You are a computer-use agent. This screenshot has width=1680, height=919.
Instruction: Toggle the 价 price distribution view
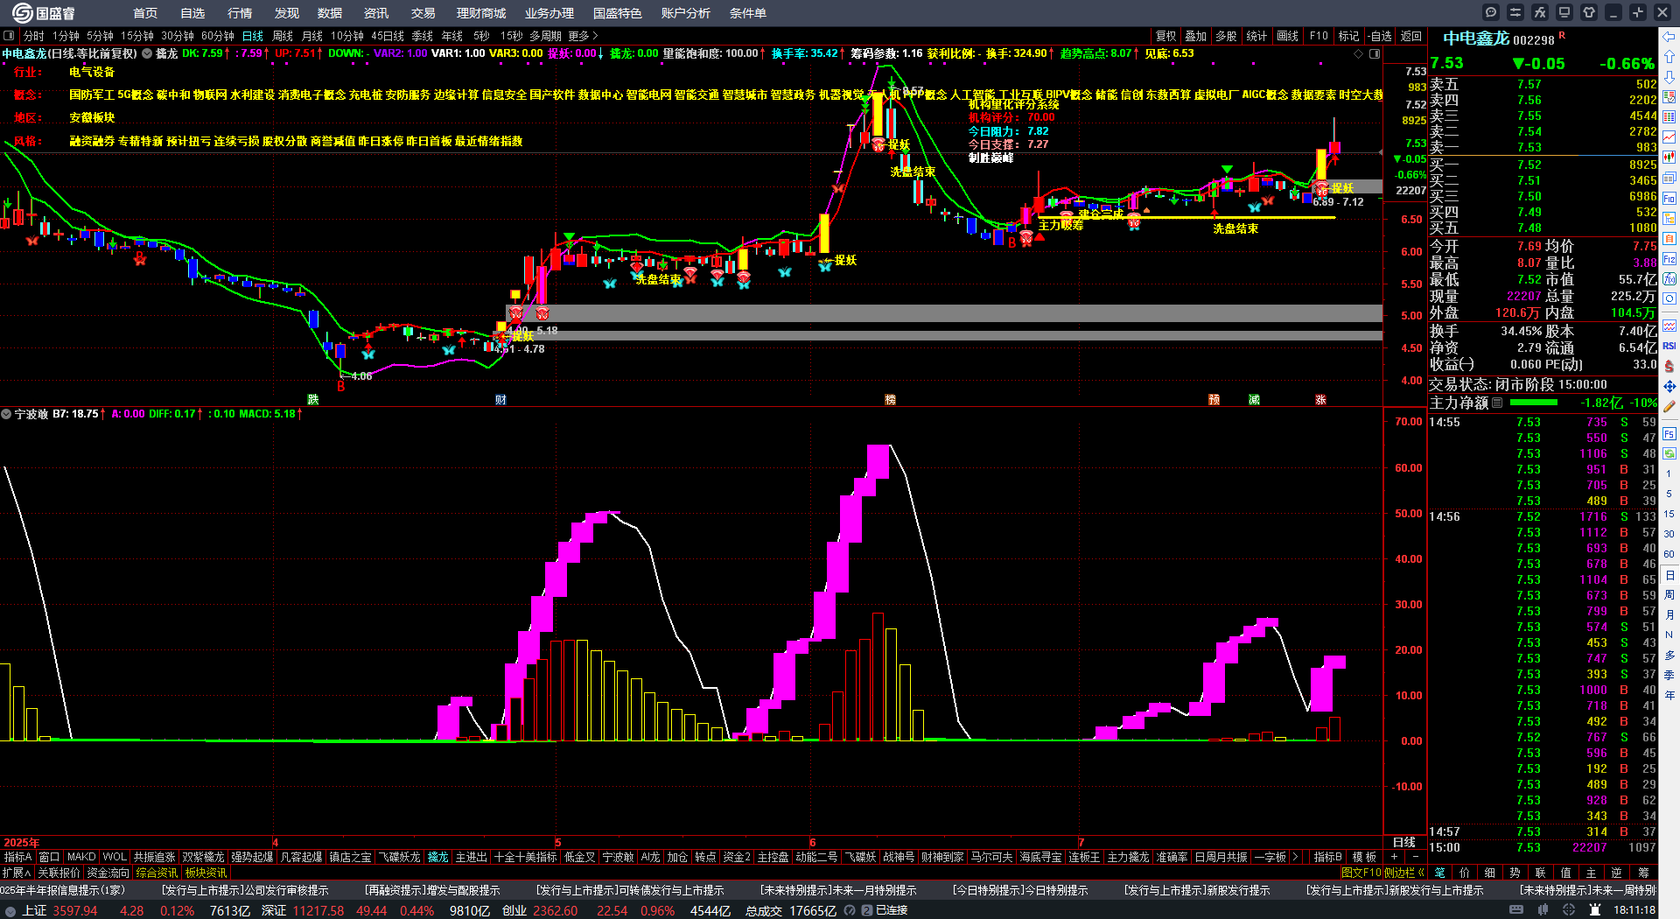pyautogui.click(x=1465, y=873)
